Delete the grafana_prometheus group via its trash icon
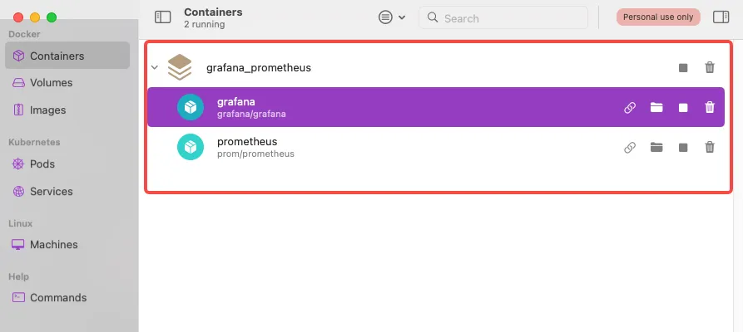Image resolution: width=743 pixels, height=332 pixels. coord(710,67)
